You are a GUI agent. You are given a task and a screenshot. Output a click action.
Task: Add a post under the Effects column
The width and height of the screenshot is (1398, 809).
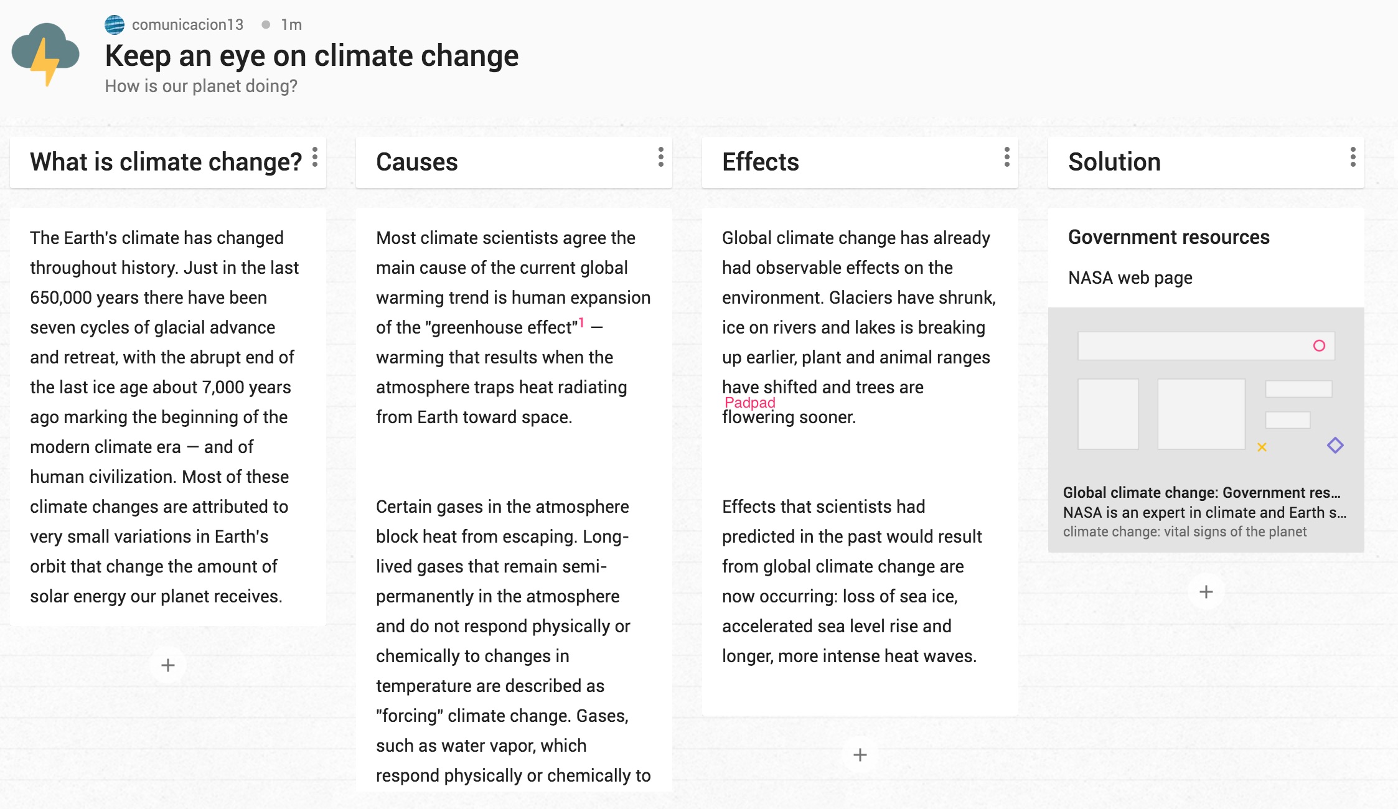tap(860, 755)
